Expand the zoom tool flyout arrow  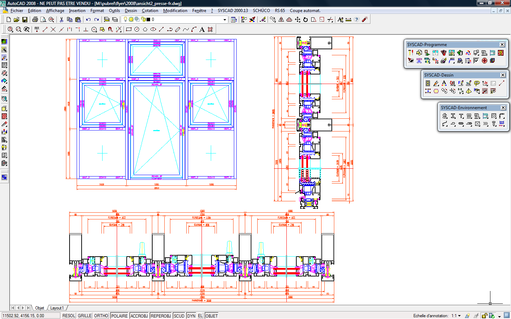pos(13,31)
